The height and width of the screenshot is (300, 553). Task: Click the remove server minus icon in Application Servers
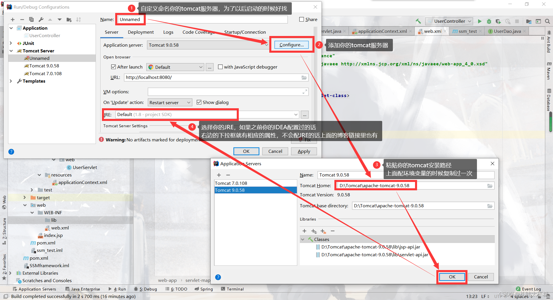(228, 175)
